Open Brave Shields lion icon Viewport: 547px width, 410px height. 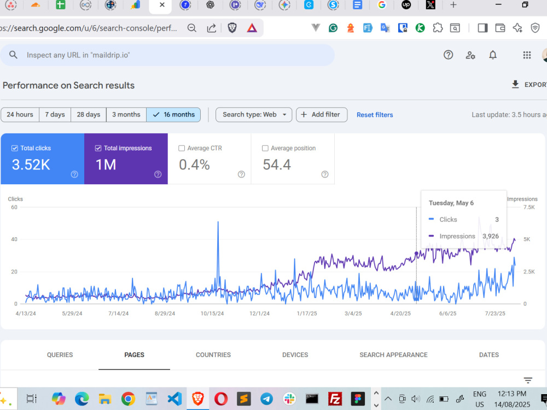232,28
